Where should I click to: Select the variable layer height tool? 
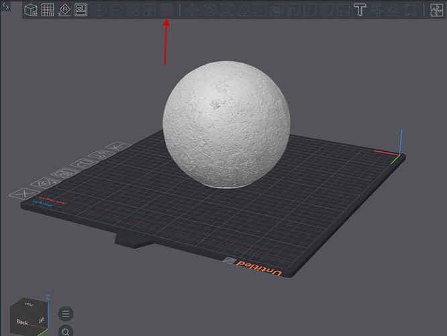pyautogui.click(x=166, y=10)
